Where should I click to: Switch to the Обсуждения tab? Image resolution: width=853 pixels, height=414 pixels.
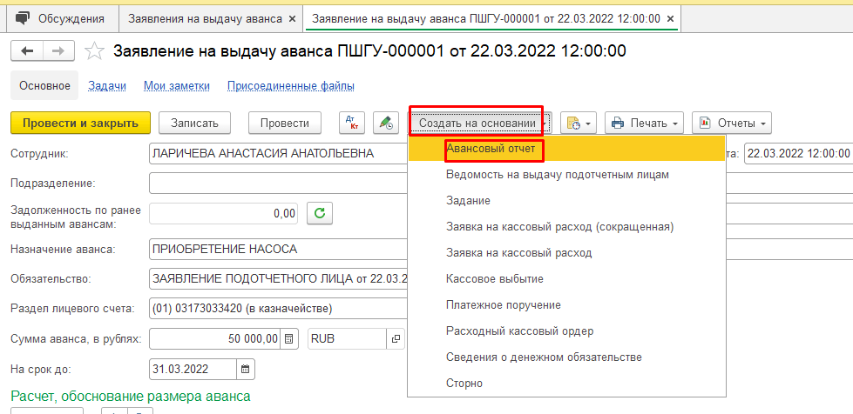click(61, 18)
